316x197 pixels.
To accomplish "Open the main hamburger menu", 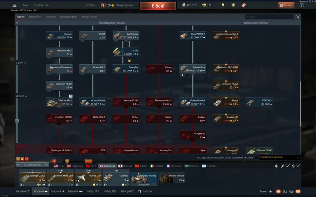I will pyautogui.click(x=14, y=5).
